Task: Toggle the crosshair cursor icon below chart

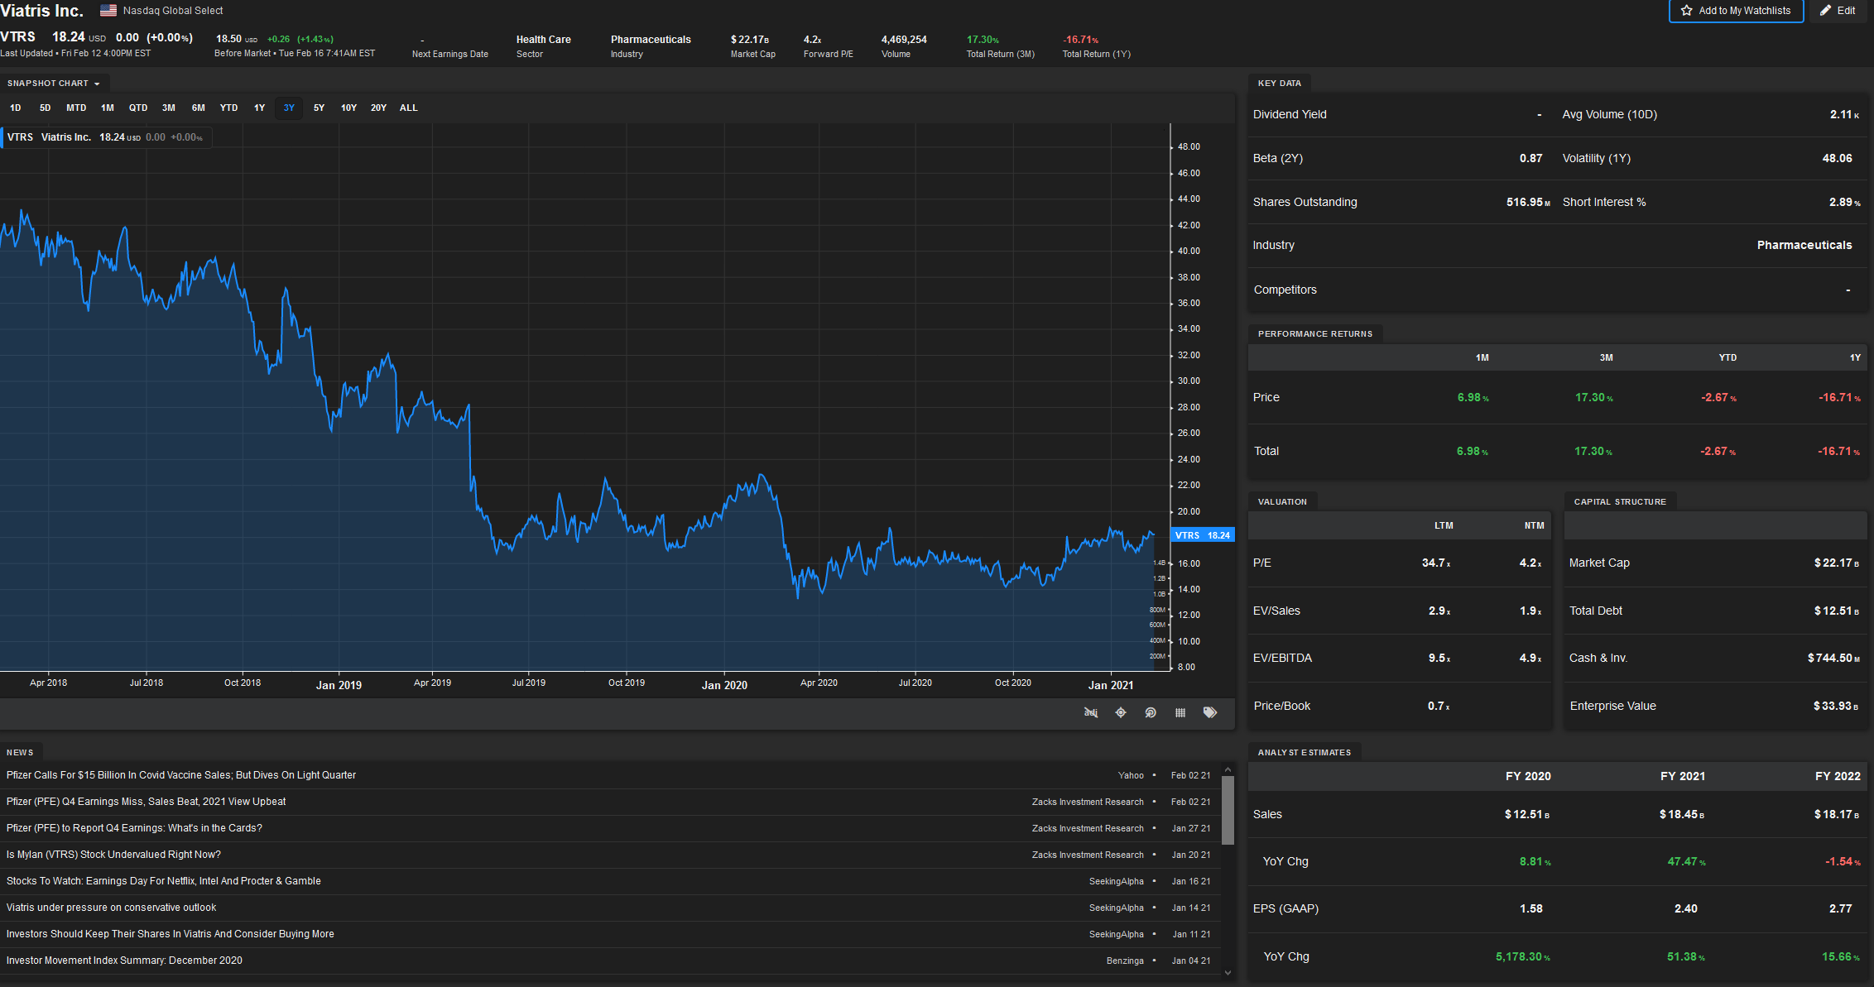Action: tap(1121, 712)
